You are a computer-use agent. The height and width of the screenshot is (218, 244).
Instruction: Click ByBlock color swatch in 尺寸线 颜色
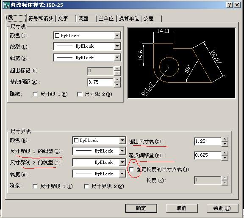point(57,35)
